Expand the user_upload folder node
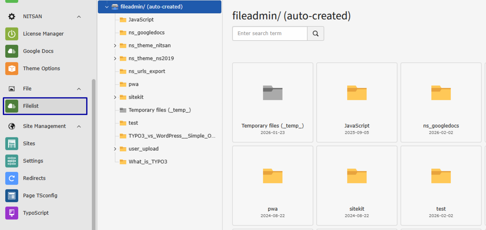 pyautogui.click(x=115, y=149)
